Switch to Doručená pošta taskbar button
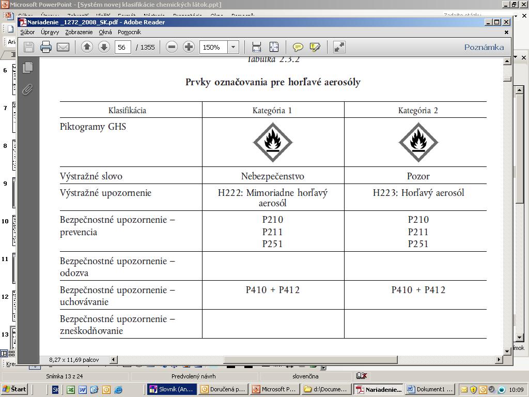This screenshot has height=397, width=529. [x=223, y=389]
